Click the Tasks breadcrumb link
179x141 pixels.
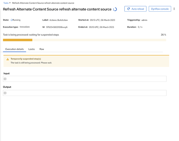tap(6, 3)
